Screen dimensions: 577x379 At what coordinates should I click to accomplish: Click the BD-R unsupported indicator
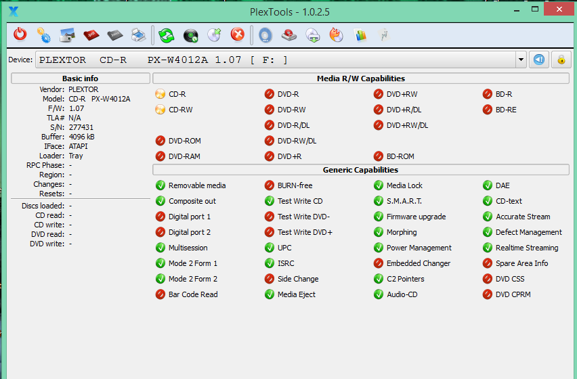coord(487,94)
